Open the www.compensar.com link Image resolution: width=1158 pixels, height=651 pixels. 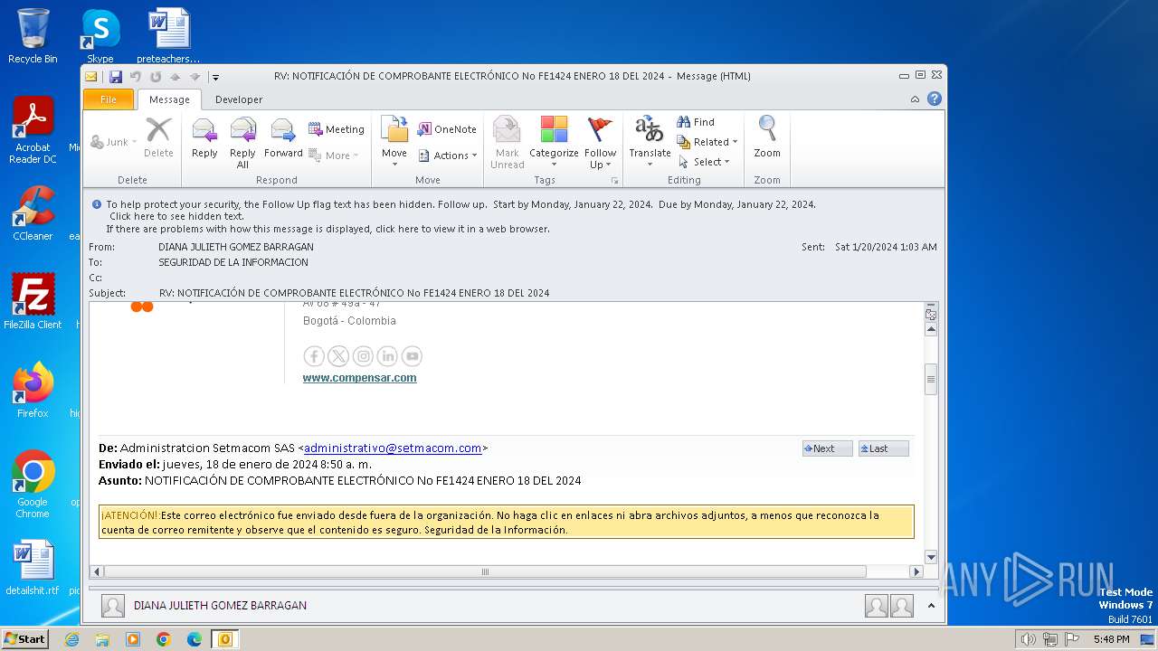point(359,378)
